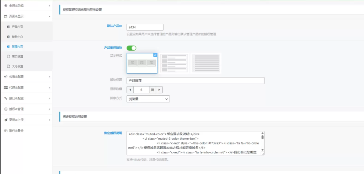Expand the 更新&上传 menu chevron
This screenshot has height=174, width=364.
[50, 120]
